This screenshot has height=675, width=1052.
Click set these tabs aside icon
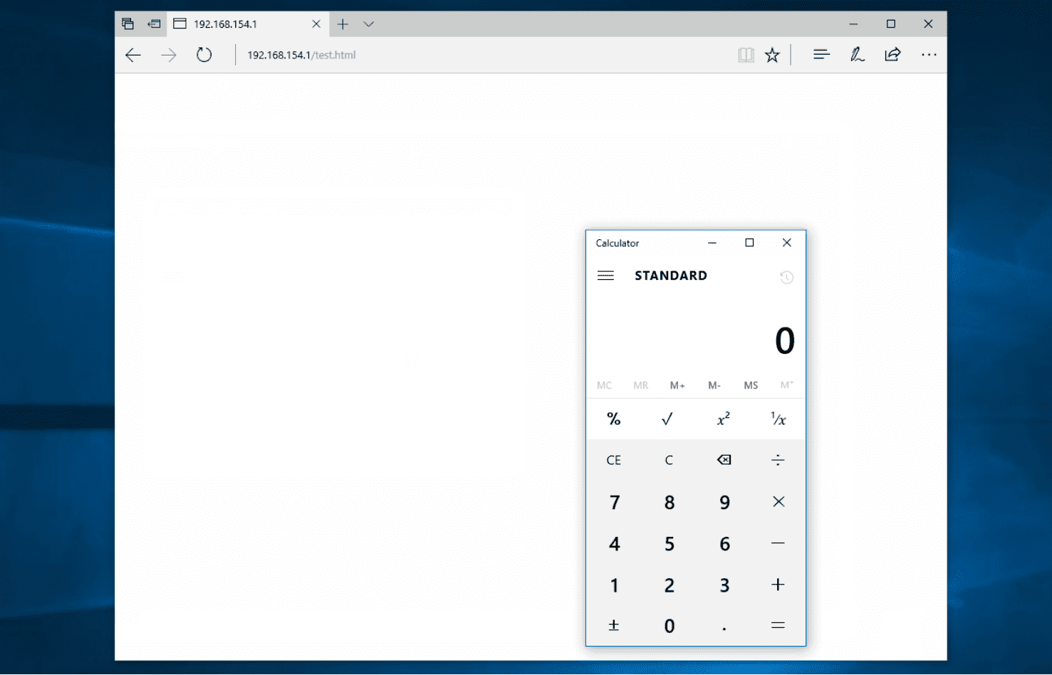tap(154, 23)
